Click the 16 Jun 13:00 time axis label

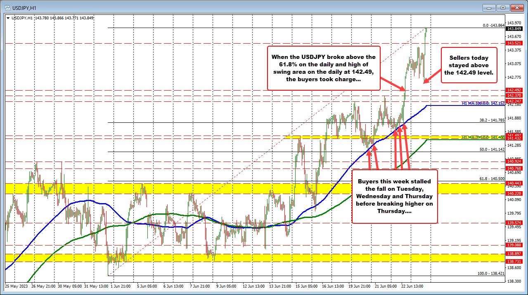[x=333, y=286]
